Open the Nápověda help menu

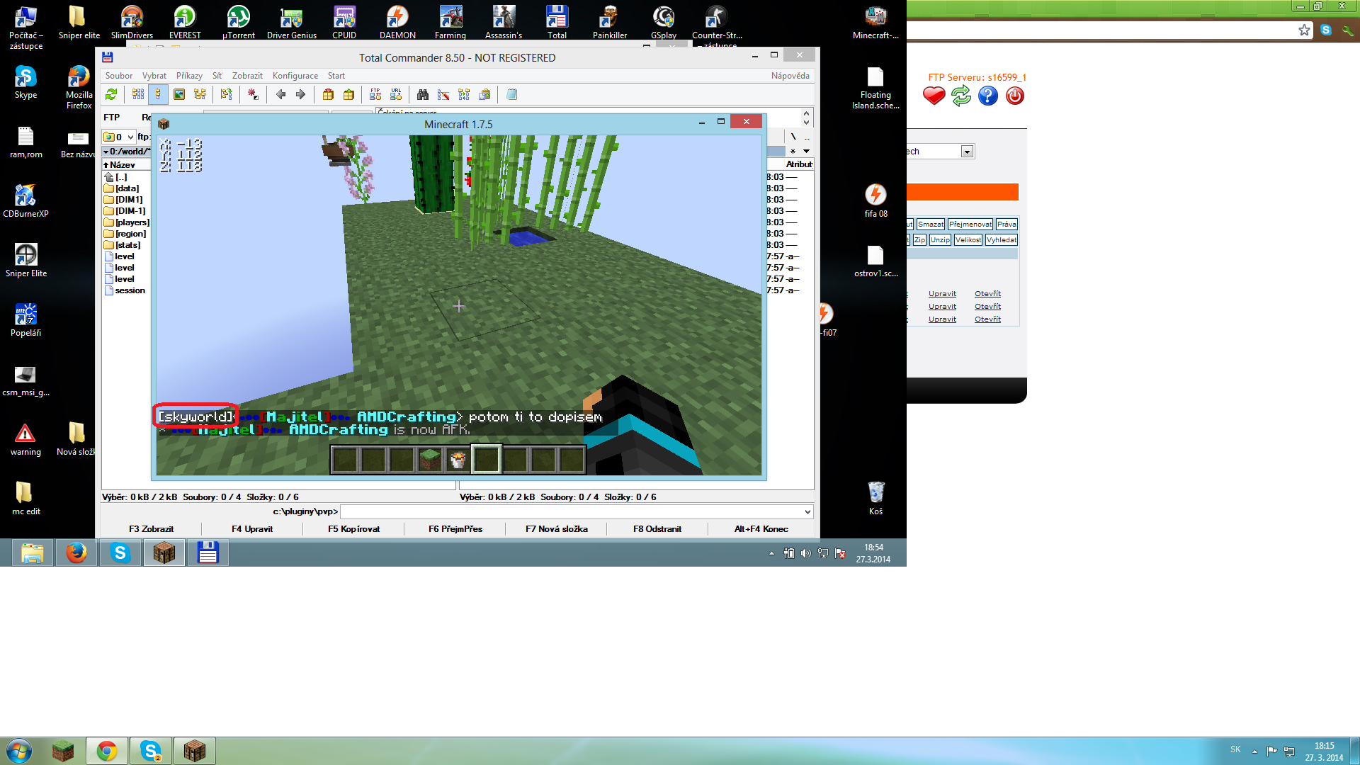(x=790, y=76)
